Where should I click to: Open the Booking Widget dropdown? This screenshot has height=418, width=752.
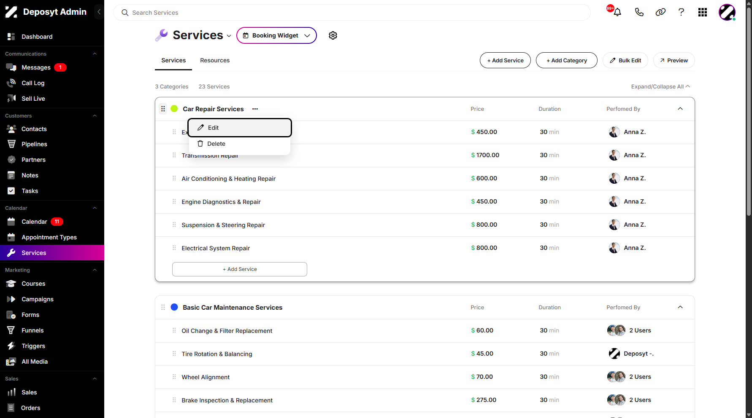[x=276, y=35]
